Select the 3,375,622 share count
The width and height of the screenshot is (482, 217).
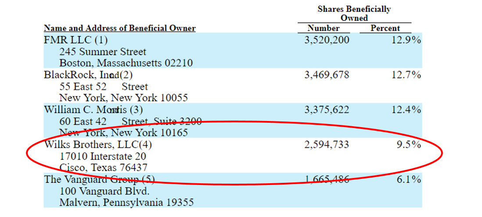[x=327, y=110]
